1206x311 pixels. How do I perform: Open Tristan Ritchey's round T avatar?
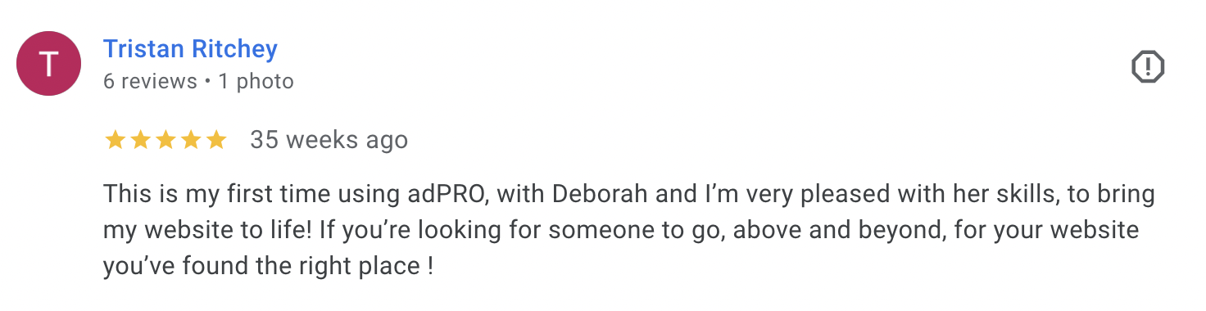[x=49, y=64]
